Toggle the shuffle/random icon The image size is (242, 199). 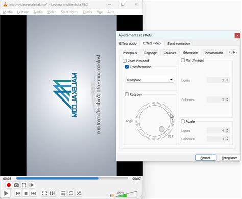(79, 193)
